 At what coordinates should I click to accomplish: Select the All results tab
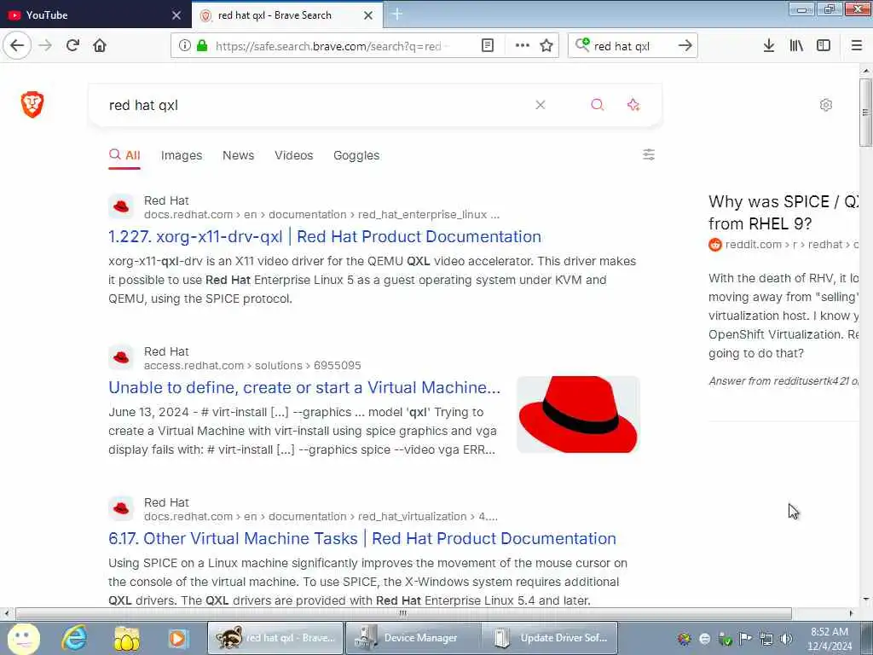pyautogui.click(x=124, y=155)
